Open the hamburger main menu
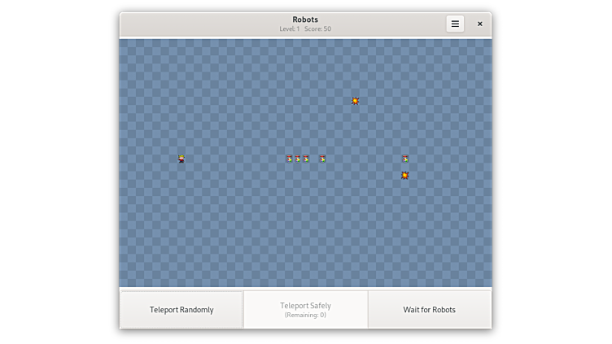 (x=455, y=24)
